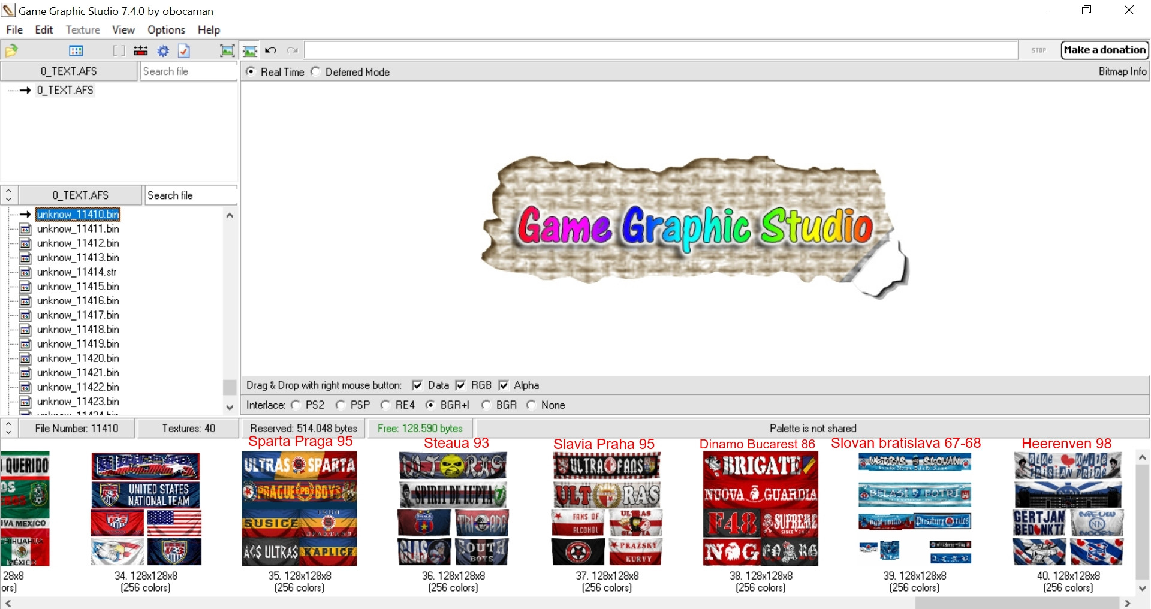Select BGR interlace option
The width and height of the screenshot is (1151, 609).
[x=486, y=405]
